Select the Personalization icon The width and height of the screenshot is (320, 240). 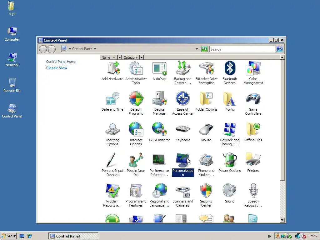tap(182, 165)
